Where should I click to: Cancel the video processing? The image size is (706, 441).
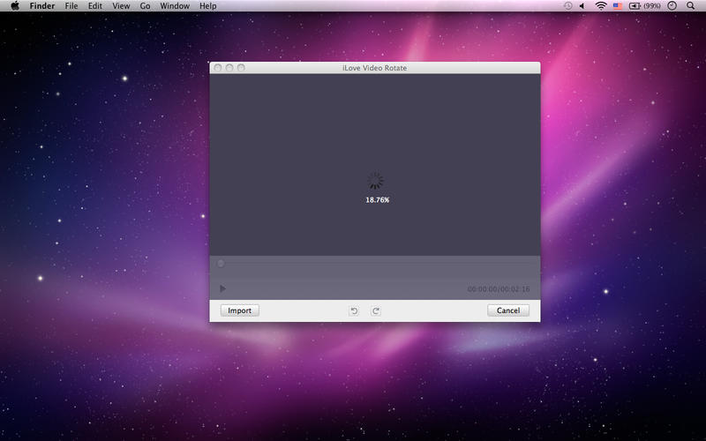tap(508, 310)
